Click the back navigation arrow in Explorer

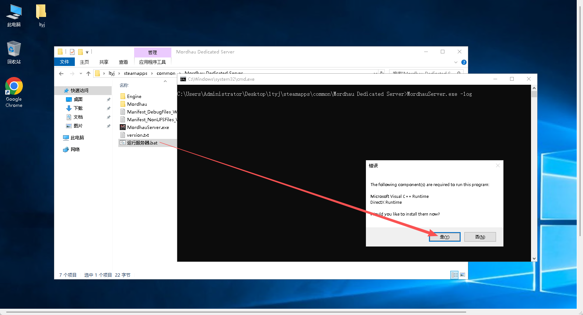(x=61, y=73)
